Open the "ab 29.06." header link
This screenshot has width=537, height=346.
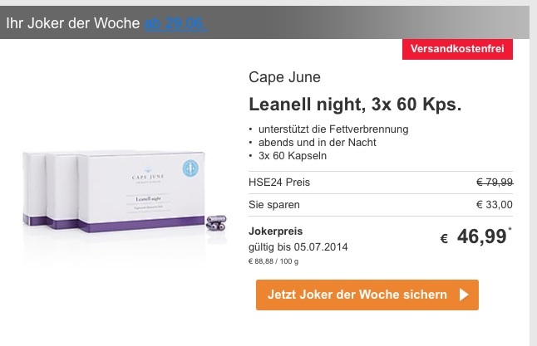point(175,23)
